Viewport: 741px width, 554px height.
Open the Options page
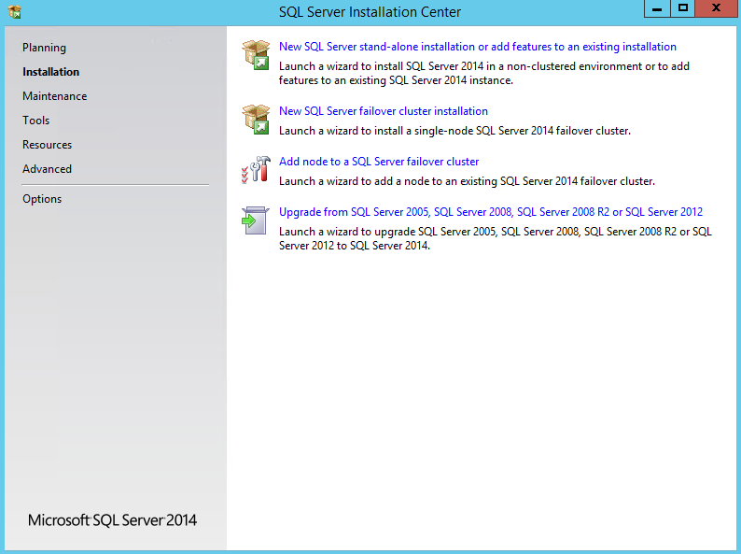click(x=42, y=199)
